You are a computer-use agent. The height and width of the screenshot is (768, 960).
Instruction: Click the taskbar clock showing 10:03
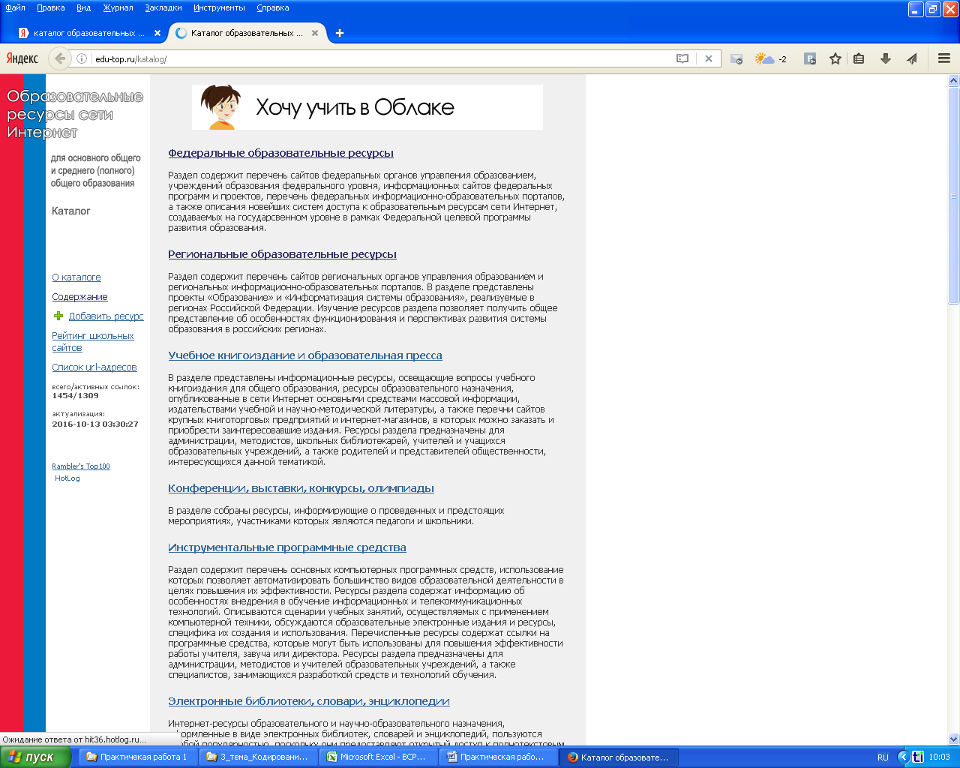[x=939, y=757]
